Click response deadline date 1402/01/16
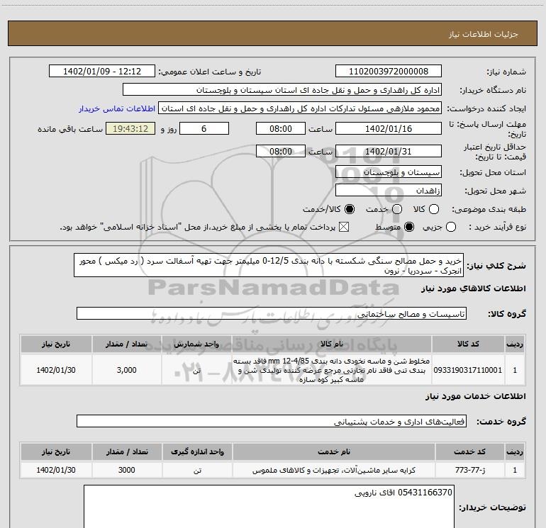The image size is (546, 528). pyautogui.click(x=389, y=128)
